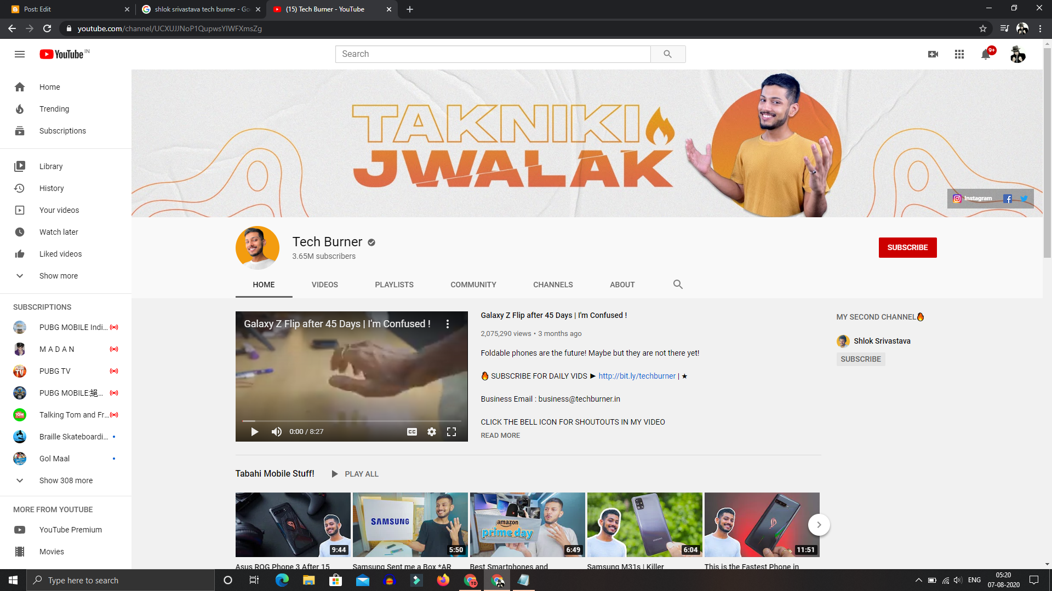Click the hamburger guide menu icon
This screenshot has height=591, width=1052.
(x=20, y=54)
